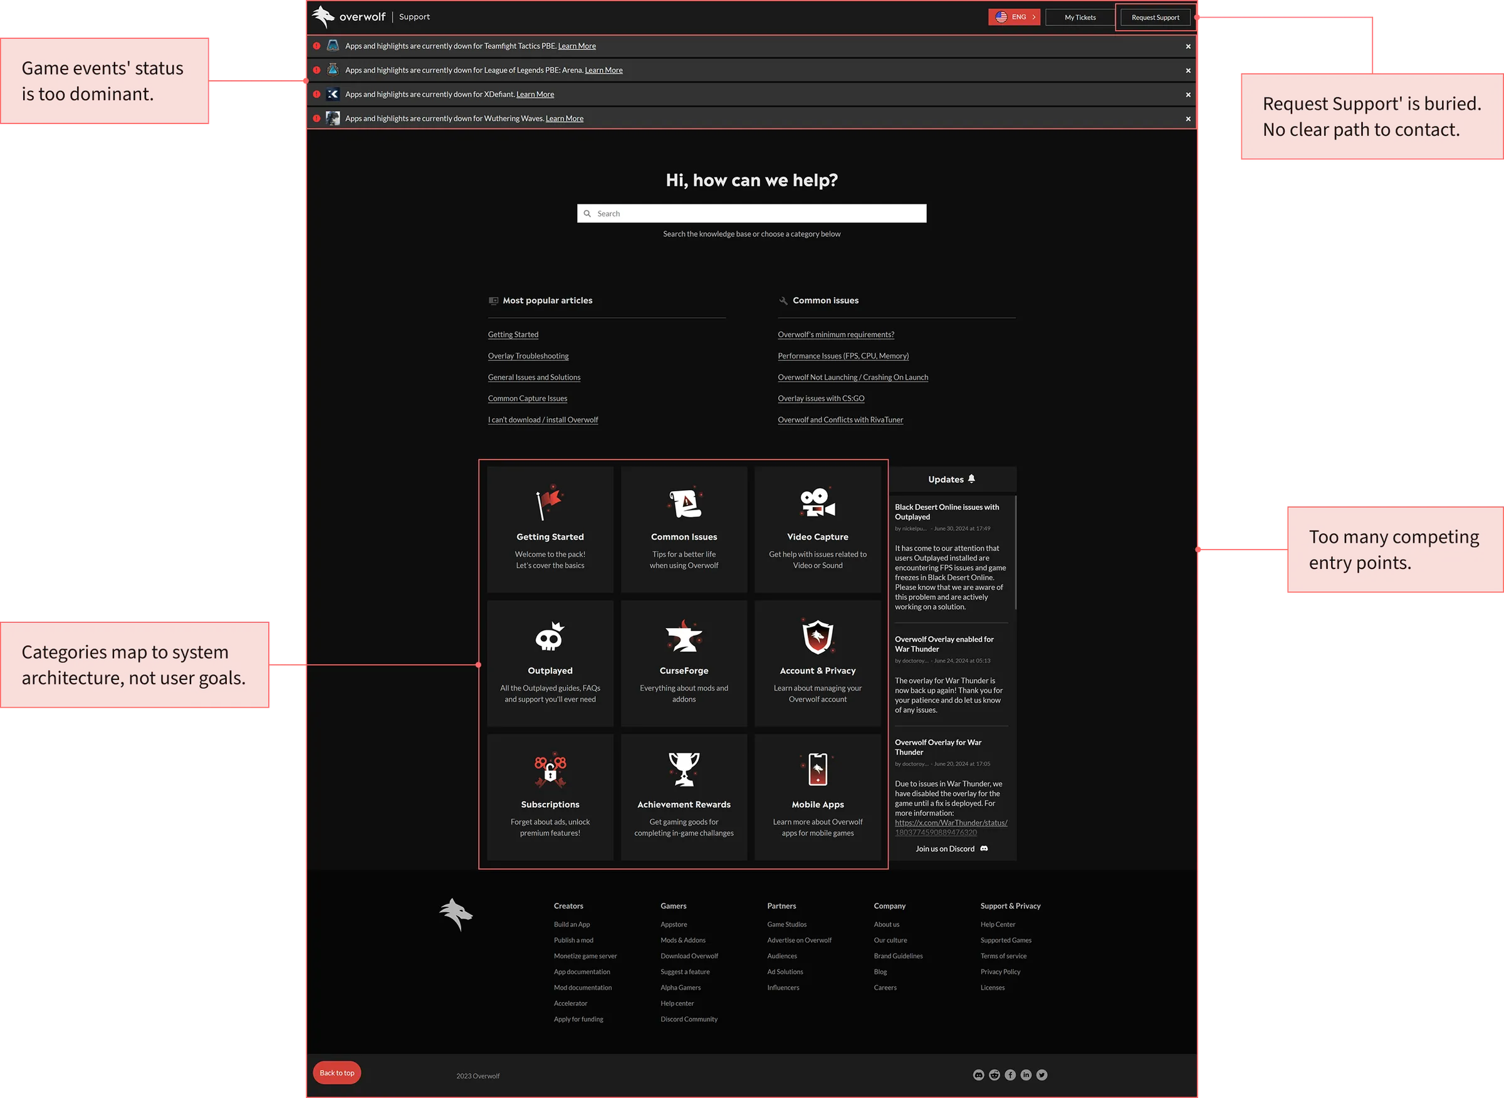Open the Black Desert Online issues update
This screenshot has width=1504, height=1098.
point(946,512)
